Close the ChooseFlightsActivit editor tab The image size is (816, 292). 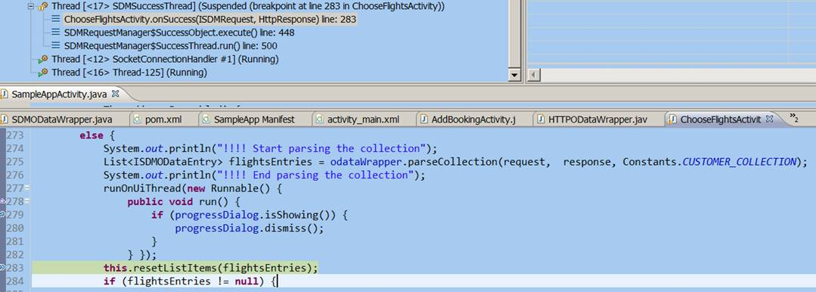(x=769, y=120)
